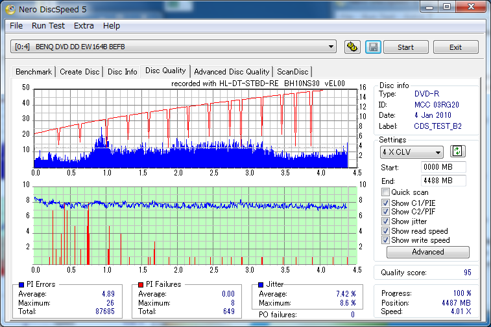This screenshot has width=491, height=327.
Task: Click the blue PI Errors legend square
Action: coord(21,284)
